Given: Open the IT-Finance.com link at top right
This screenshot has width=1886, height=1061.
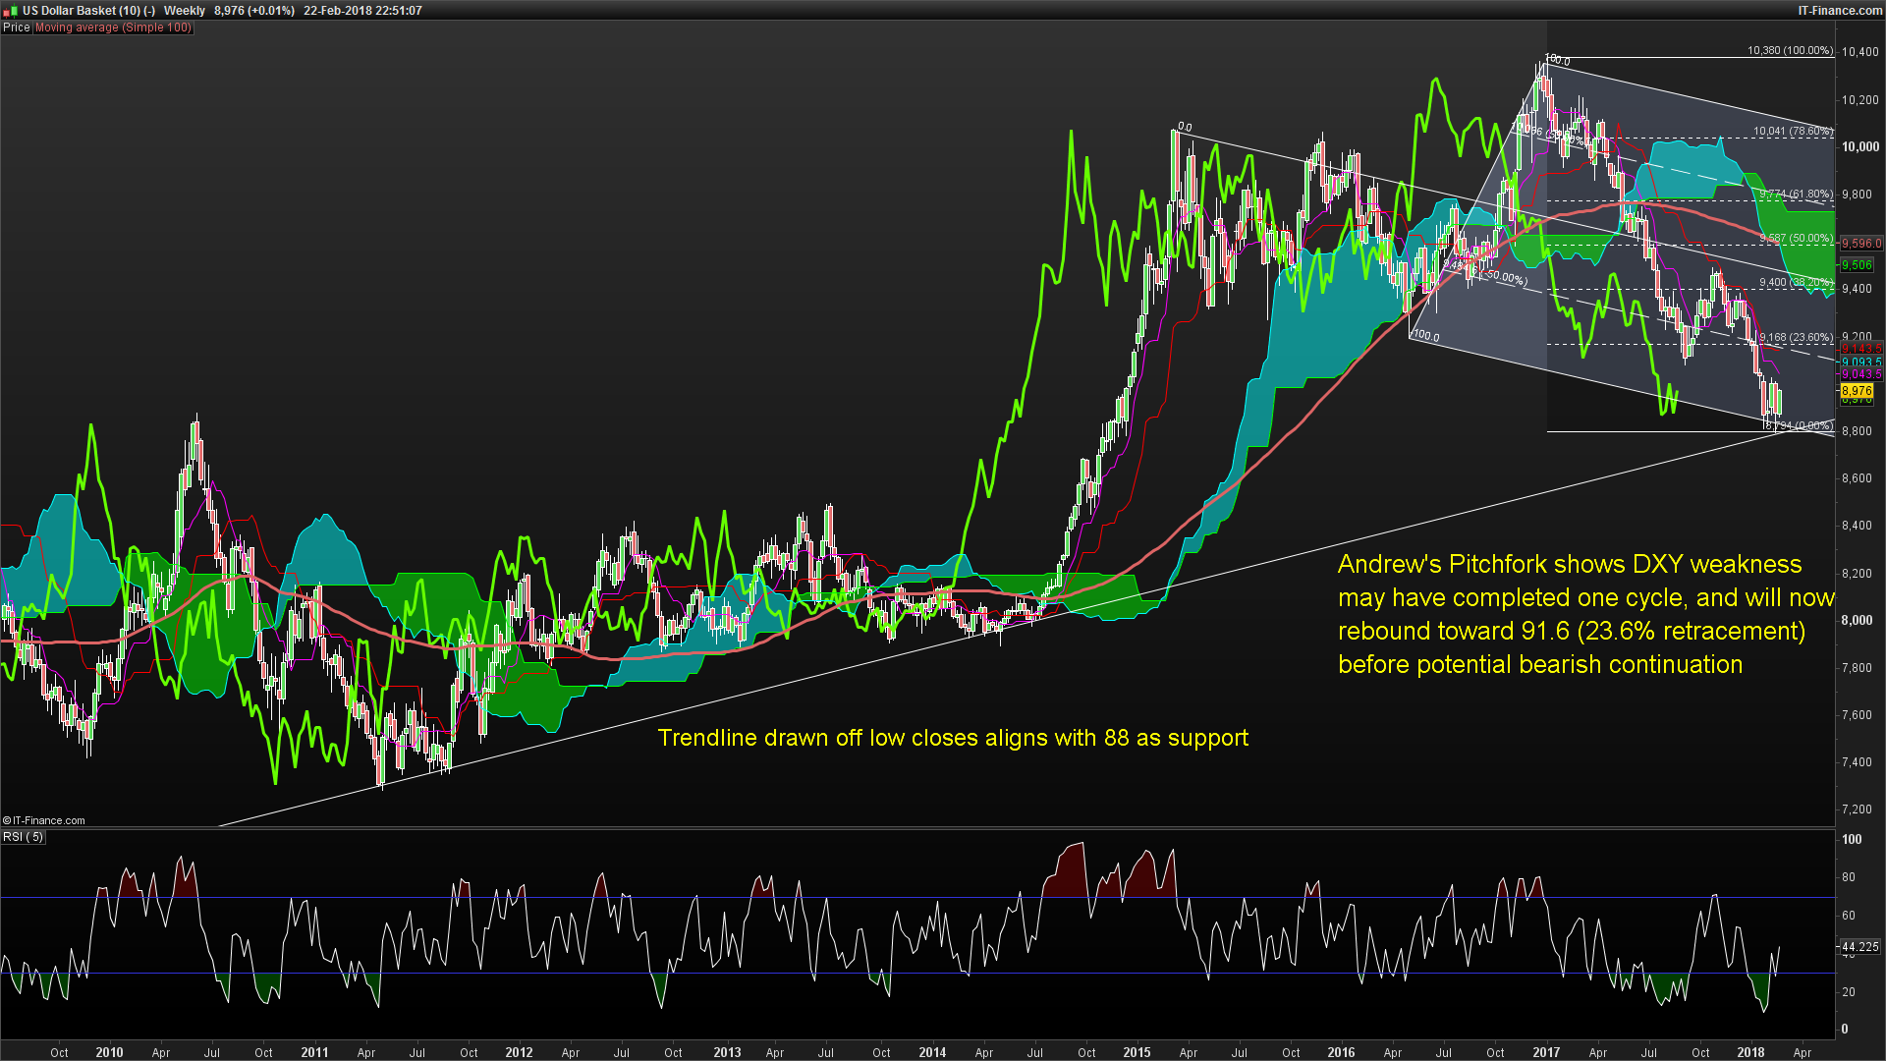Looking at the screenshot, I should [1840, 11].
